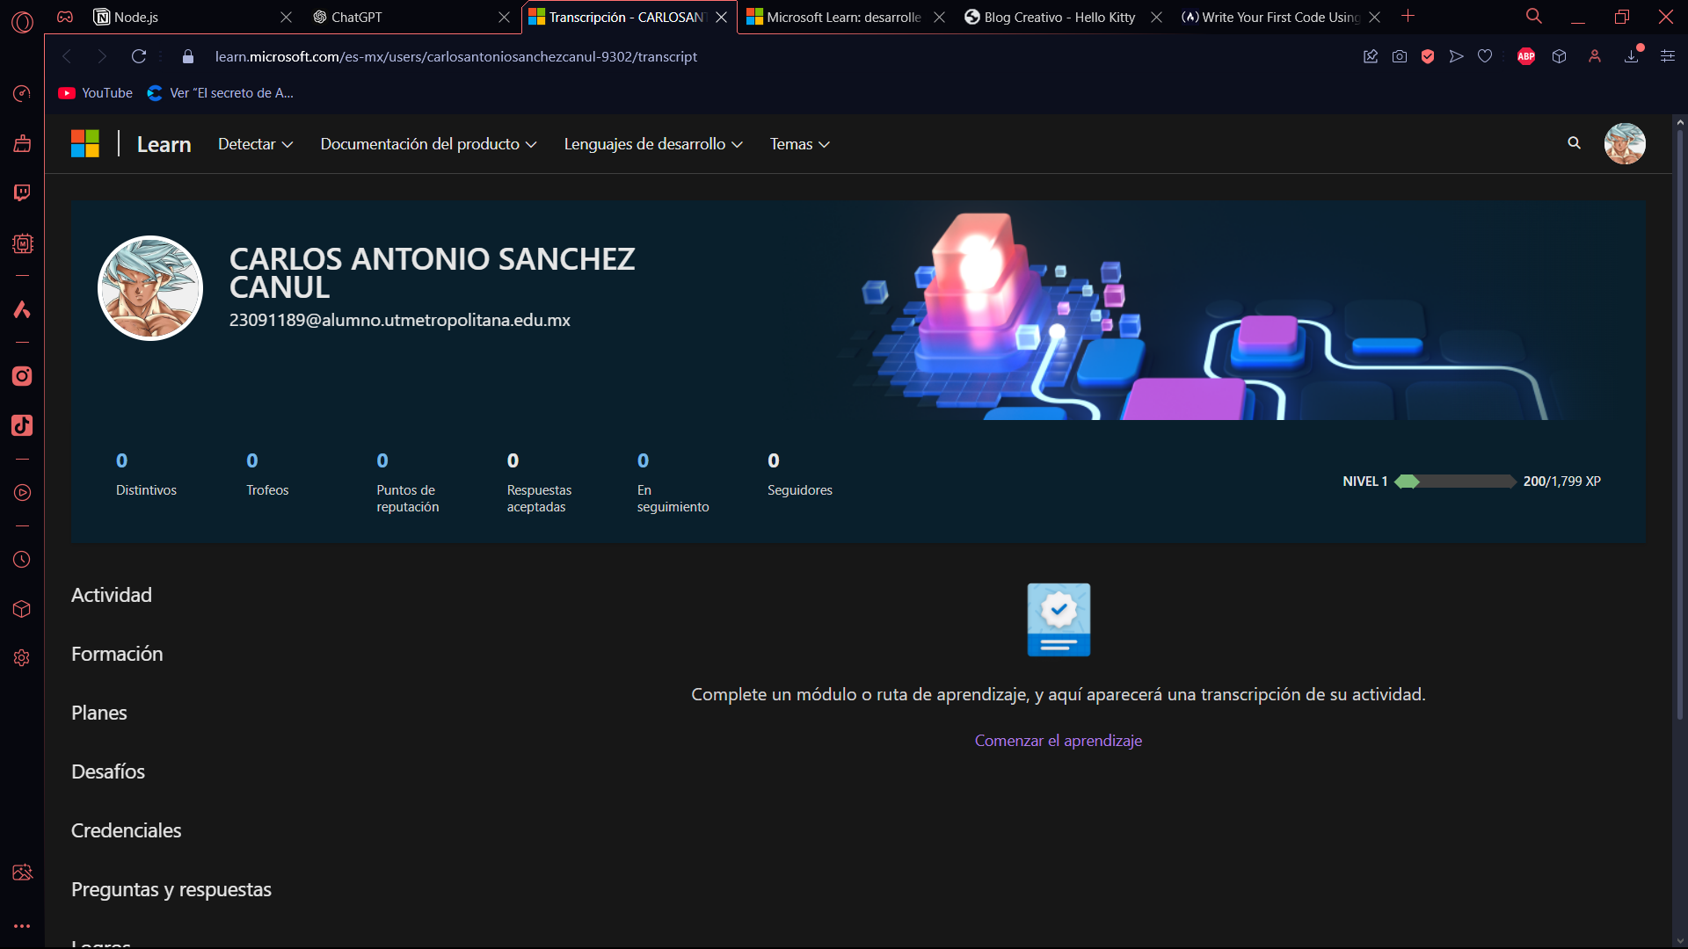This screenshot has height=949, width=1688.
Task: Open Extensions cube icon in sidebar
Action: (22, 609)
